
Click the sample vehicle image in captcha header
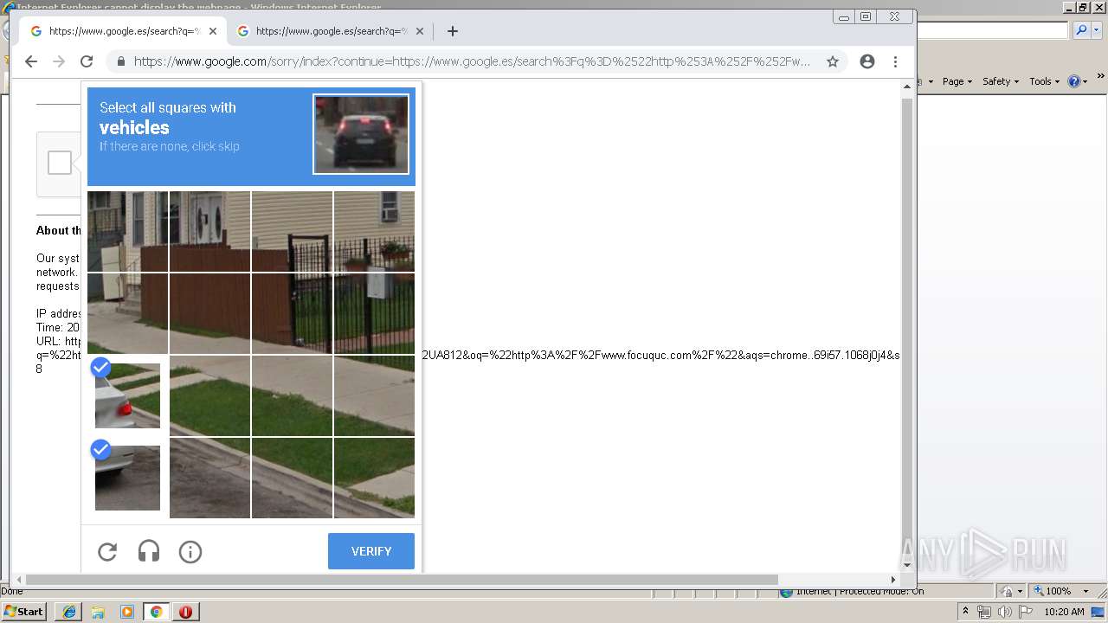click(361, 134)
